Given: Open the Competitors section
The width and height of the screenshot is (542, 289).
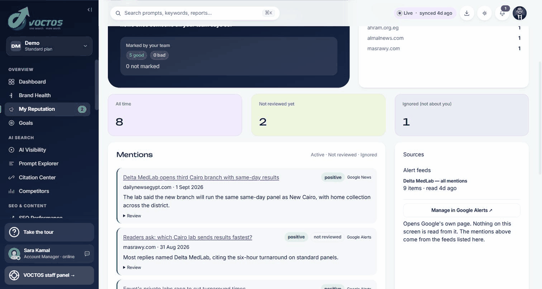Looking at the screenshot, I should coord(47,191).
